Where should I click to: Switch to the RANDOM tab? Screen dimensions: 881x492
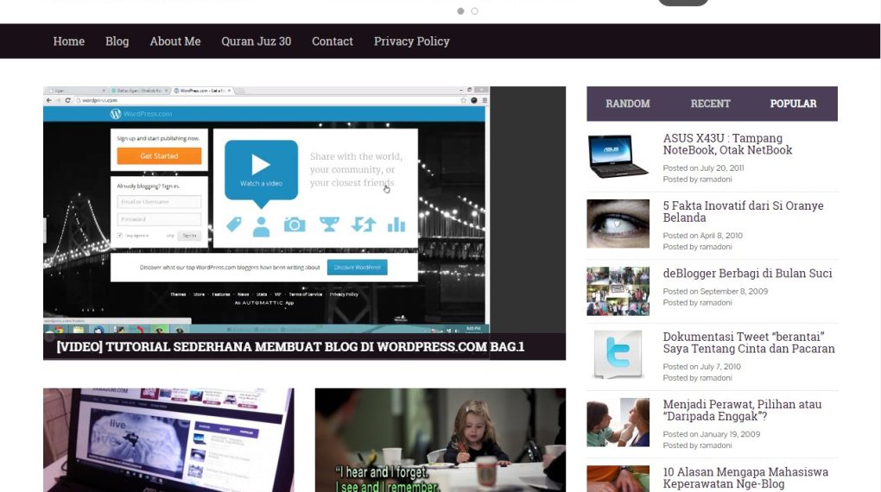pos(628,104)
